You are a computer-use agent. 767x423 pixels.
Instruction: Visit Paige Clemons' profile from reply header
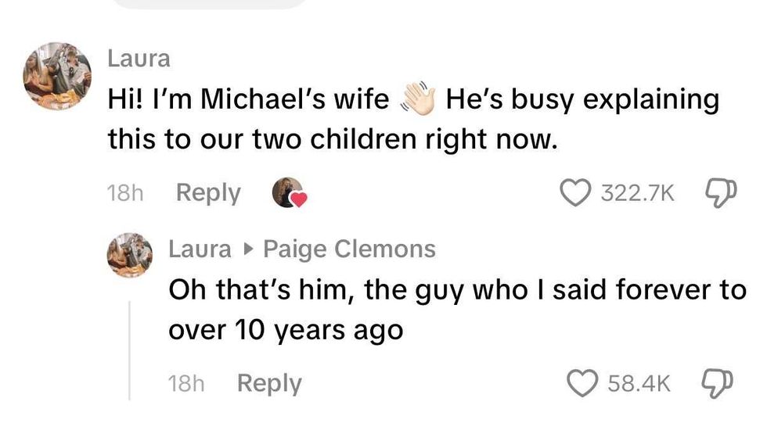click(349, 249)
